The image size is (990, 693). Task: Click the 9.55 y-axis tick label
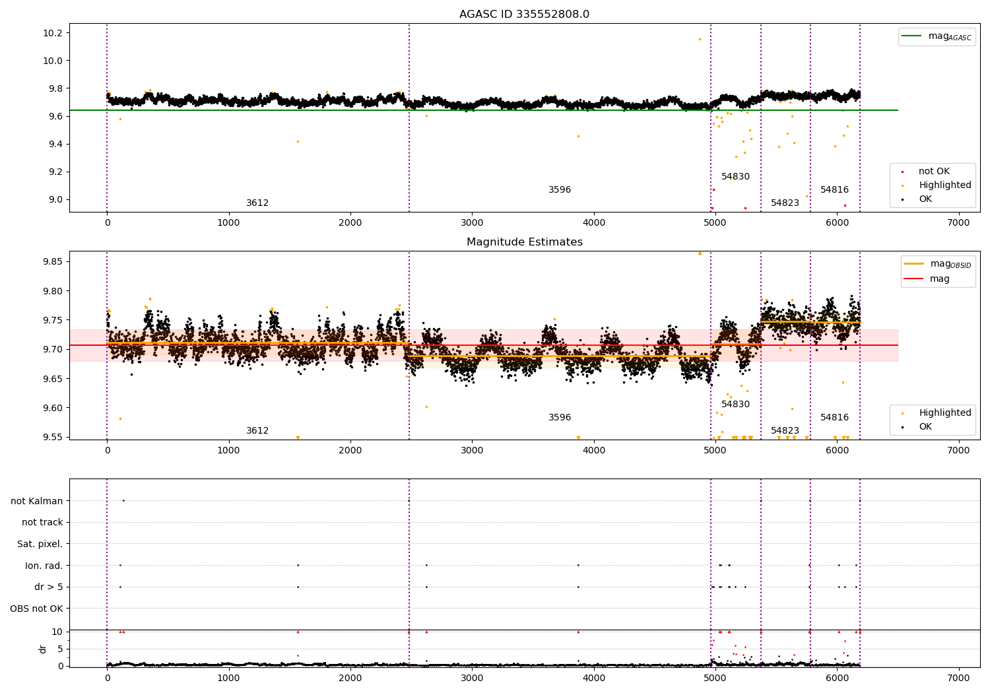[x=52, y=437]
